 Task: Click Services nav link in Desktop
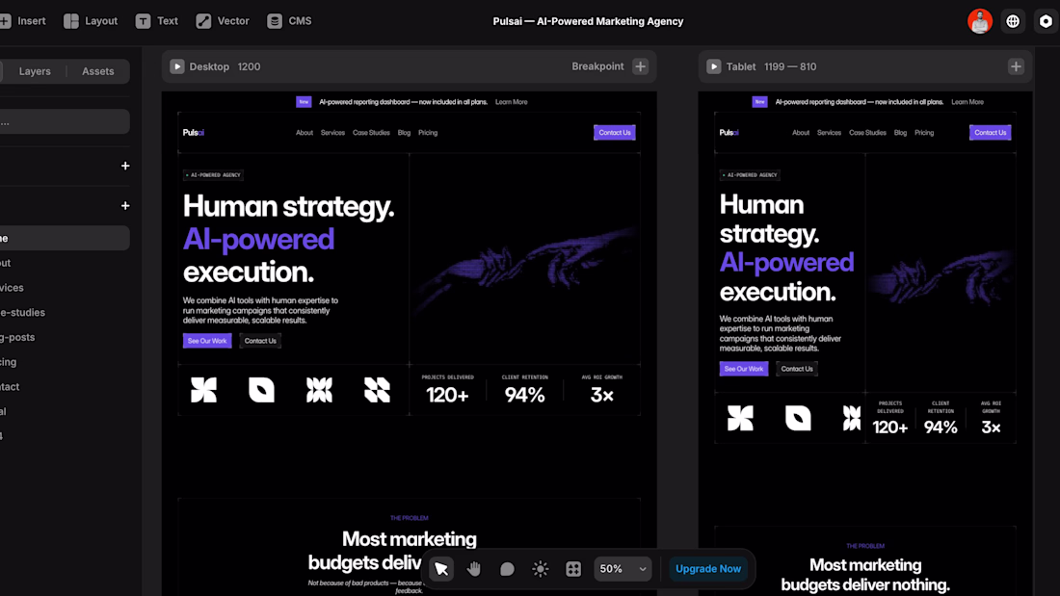(x=332, y=133)
